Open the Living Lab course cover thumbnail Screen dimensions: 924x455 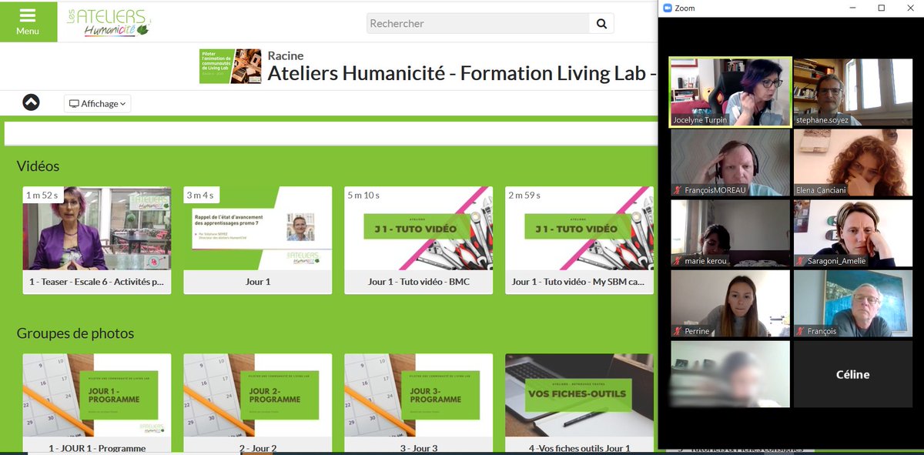pos(230,66)
